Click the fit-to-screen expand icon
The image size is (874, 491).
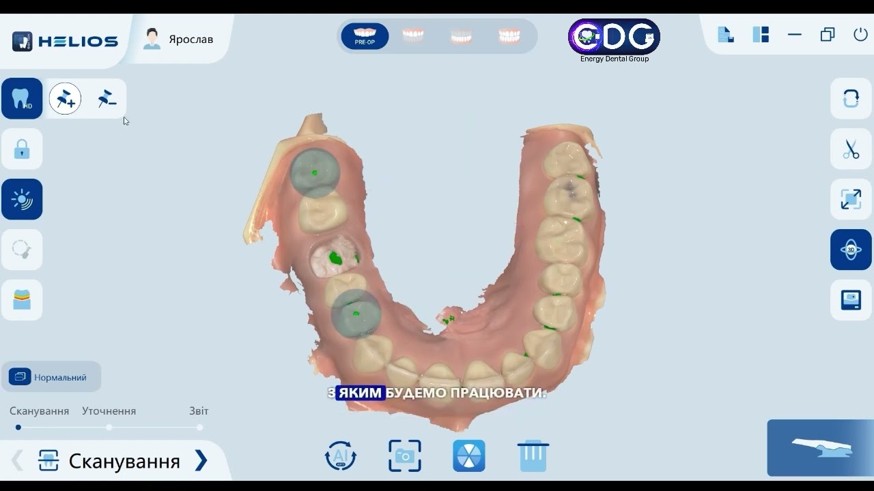[x=851, y=199]
